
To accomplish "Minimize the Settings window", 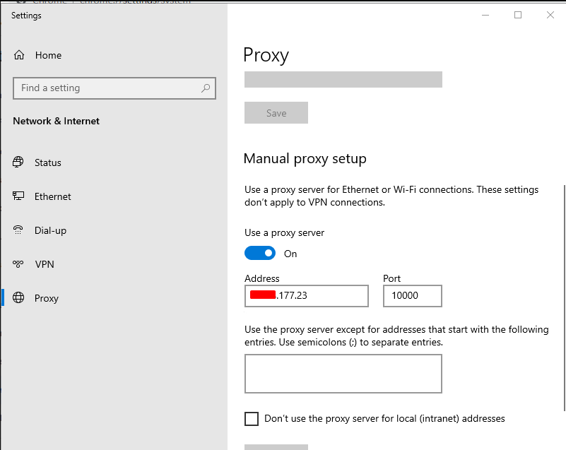I will (x=485, y=15).
